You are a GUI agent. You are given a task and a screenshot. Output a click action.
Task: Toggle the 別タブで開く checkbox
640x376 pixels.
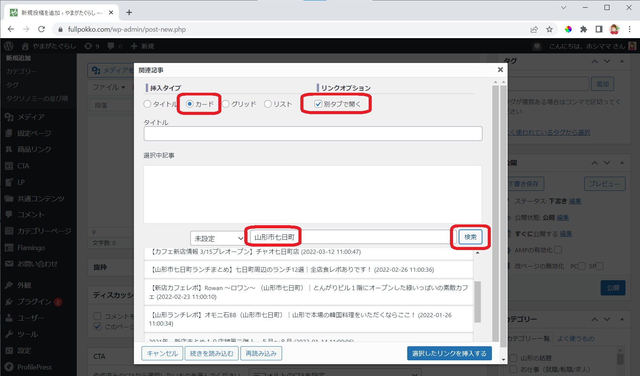[x=318, y=104]
